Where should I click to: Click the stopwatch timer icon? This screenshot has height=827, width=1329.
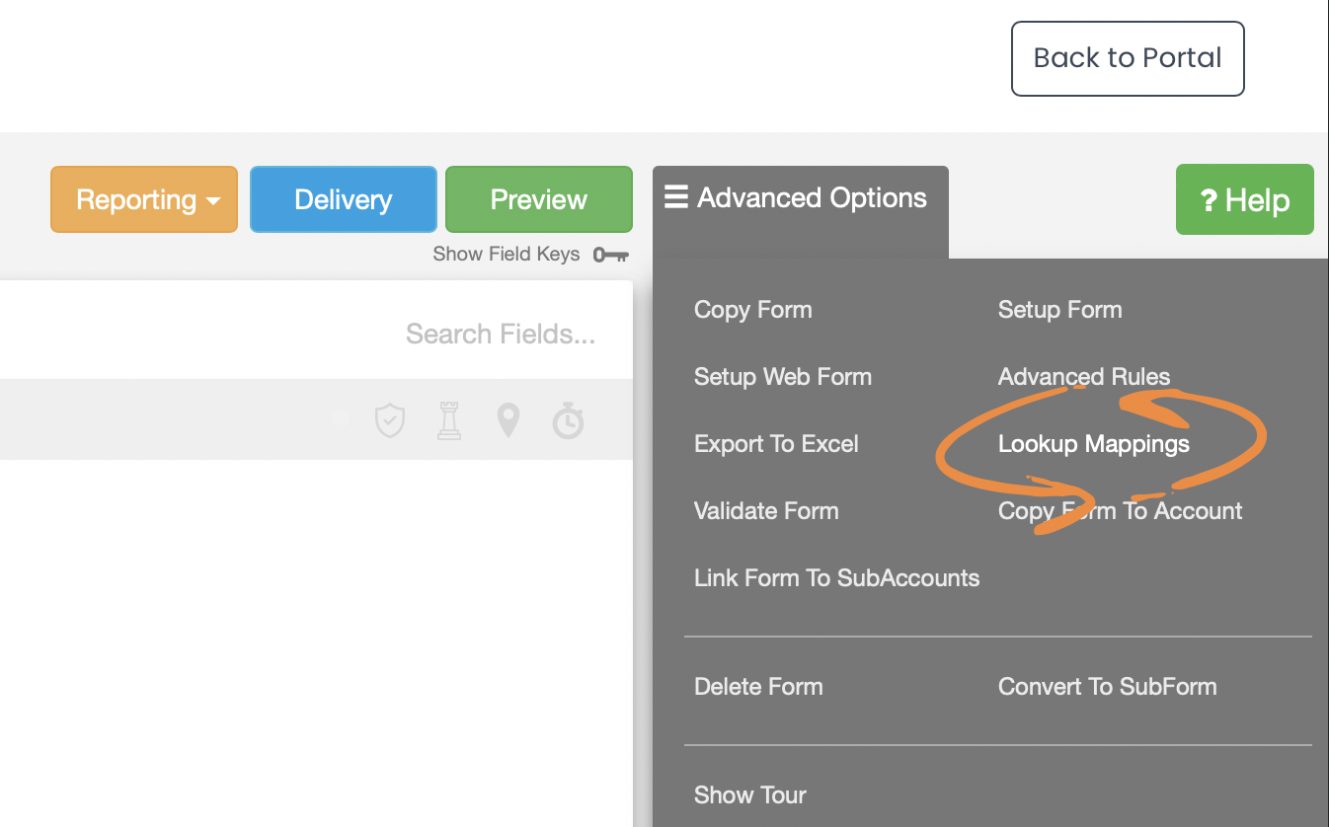(568, 421)
